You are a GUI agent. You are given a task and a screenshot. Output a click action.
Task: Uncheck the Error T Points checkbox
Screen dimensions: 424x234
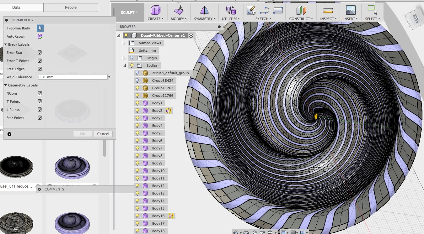tap(40, 61)
